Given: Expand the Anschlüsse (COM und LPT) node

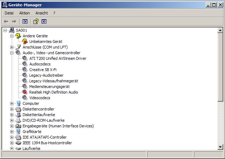Looking at the screenshot, I should tap(12, 47).
